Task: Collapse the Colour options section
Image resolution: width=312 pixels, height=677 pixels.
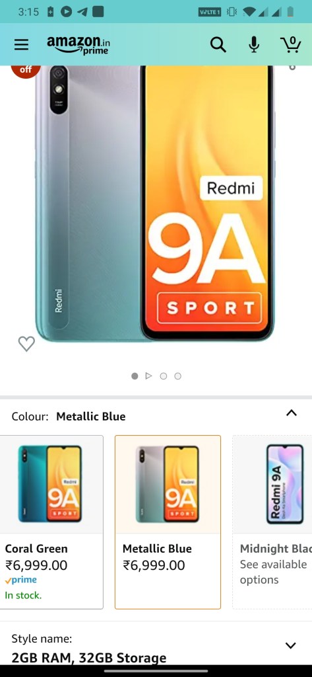Action: tap(292, 413)
